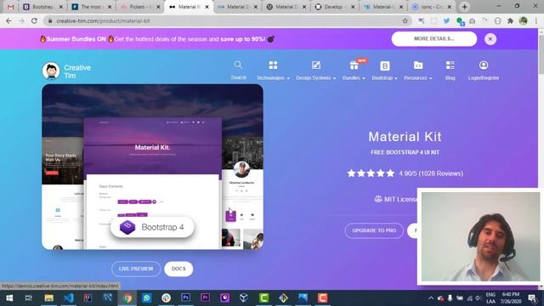
Task: Open Task View on taskbar
Action: (29, 298)
